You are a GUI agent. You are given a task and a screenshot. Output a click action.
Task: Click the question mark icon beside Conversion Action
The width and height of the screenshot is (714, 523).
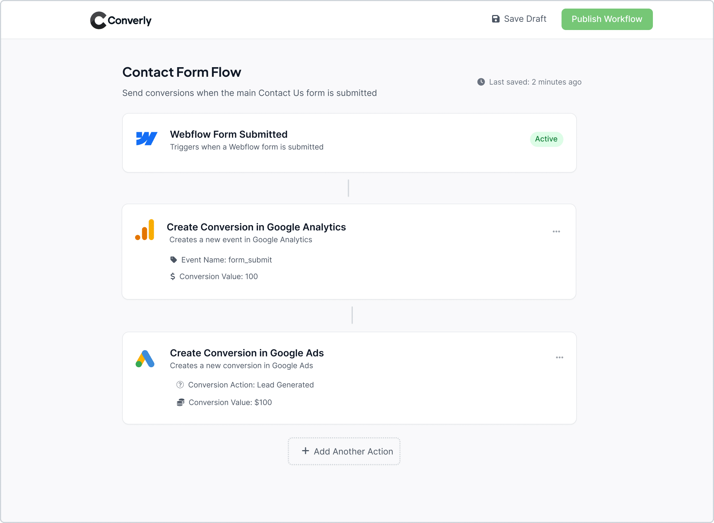point(180,385)
